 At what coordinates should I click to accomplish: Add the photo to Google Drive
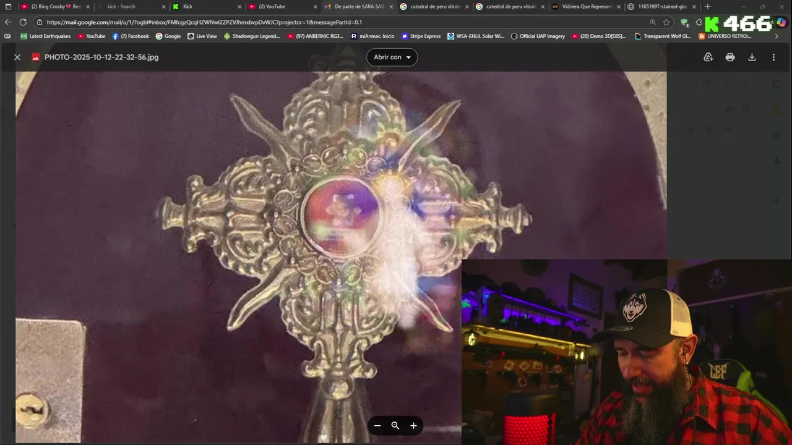tap(708, 57)
